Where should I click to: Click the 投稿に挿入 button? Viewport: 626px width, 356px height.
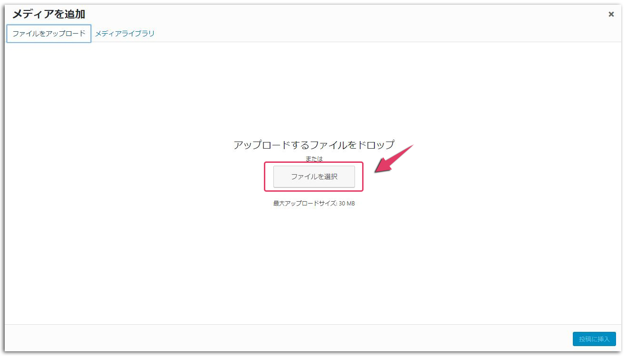(x=594, y=339)
